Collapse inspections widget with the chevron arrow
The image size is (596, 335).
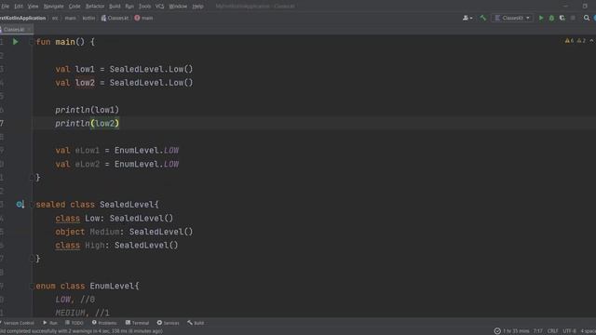click(591, 41)
